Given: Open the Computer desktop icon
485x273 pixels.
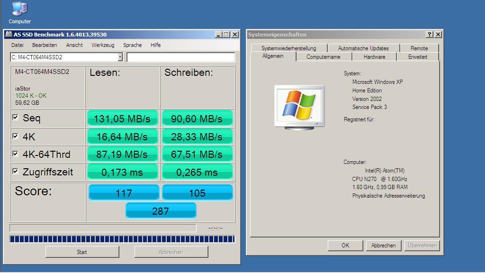Looking at the screenshot, I should click(19, 13).
